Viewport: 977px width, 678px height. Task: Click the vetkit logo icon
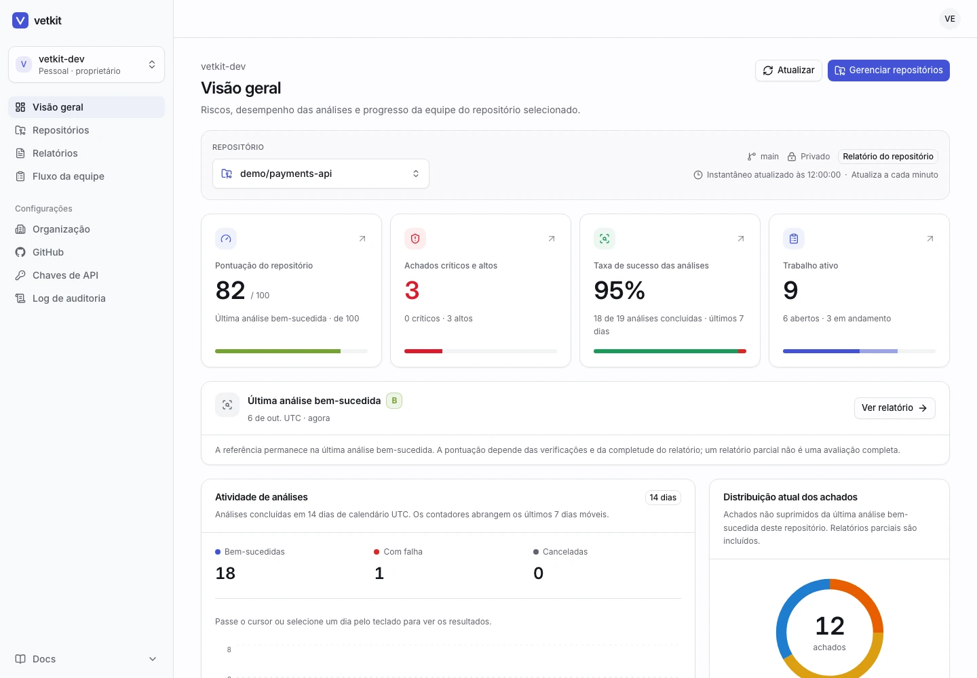click(20, 20)
